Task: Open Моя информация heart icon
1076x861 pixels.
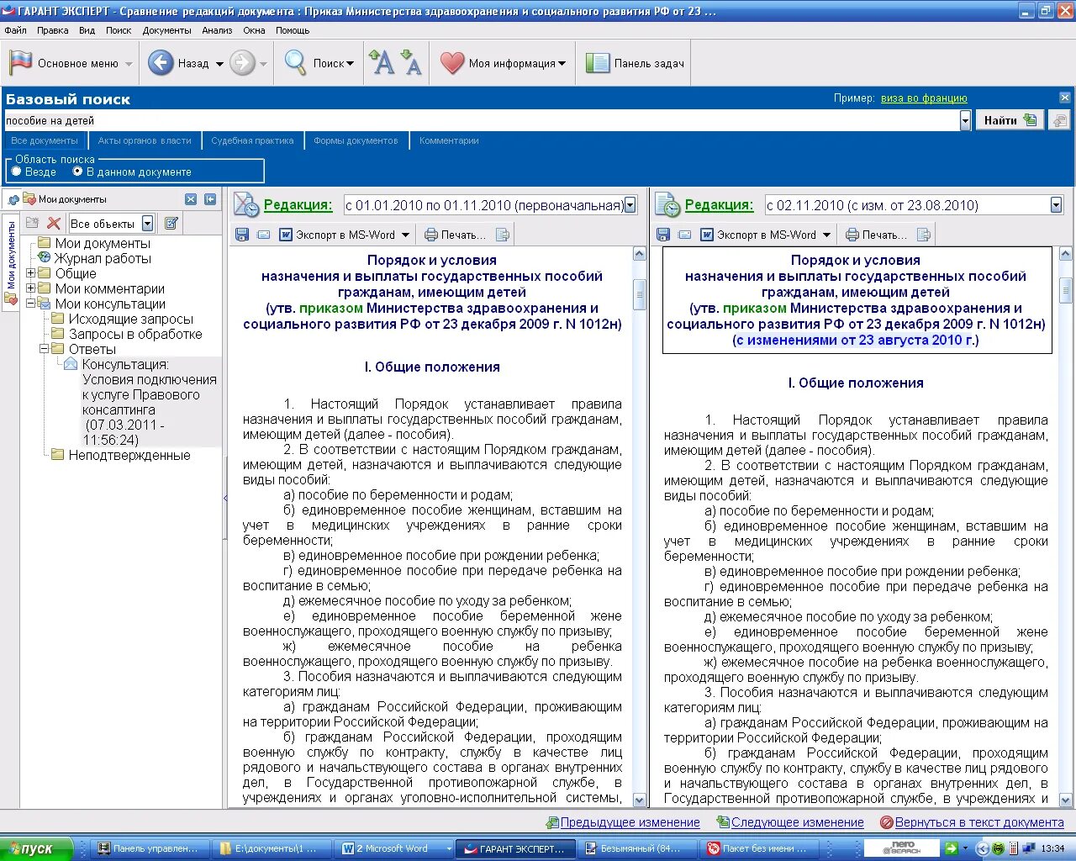Action: (452, 63)
